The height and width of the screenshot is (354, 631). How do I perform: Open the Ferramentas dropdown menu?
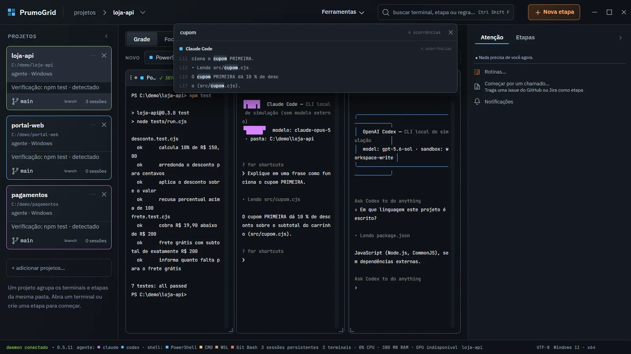click(343, 12)
